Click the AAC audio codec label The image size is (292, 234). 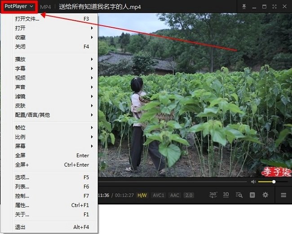tap(174, 195)
